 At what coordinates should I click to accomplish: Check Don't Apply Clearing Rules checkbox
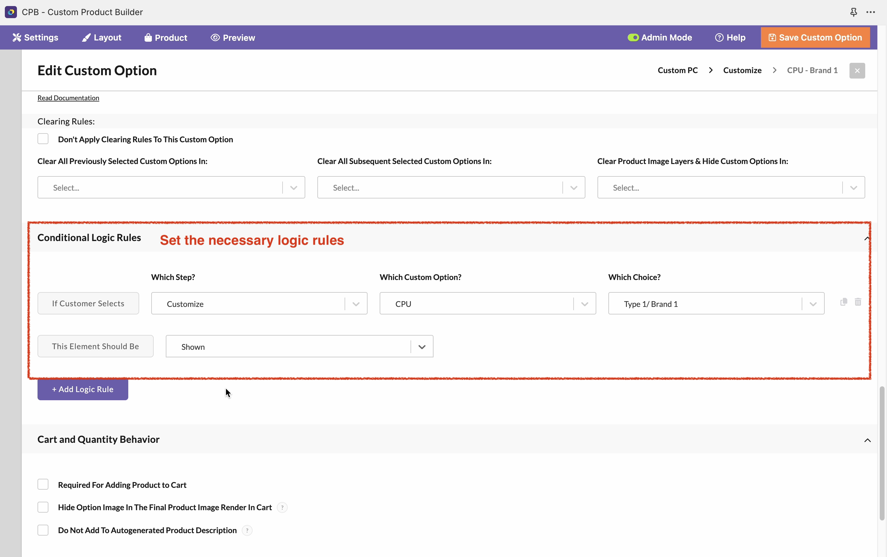coord(43,139)
